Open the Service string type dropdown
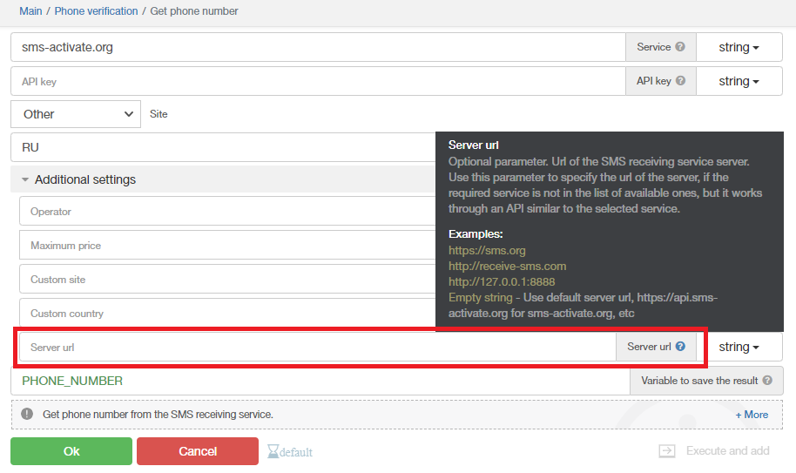This screenshot has height=473, width=796. (x=739, y=48)
